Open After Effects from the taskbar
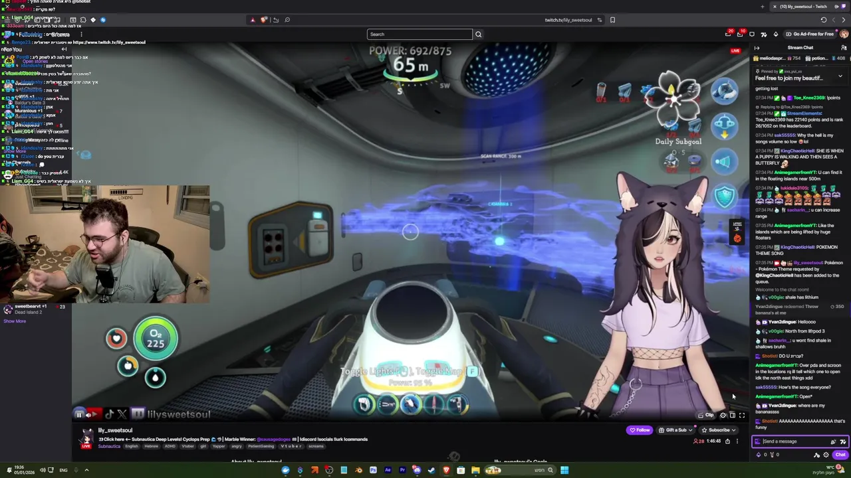 point(388,471)
